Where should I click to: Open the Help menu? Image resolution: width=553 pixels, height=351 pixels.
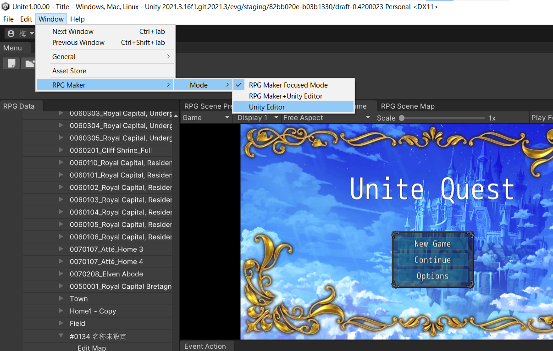click(x=77, y=19)
